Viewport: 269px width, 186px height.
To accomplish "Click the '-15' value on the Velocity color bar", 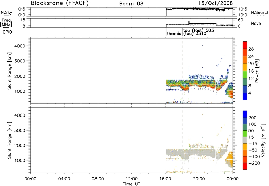I will coord(253,144).
